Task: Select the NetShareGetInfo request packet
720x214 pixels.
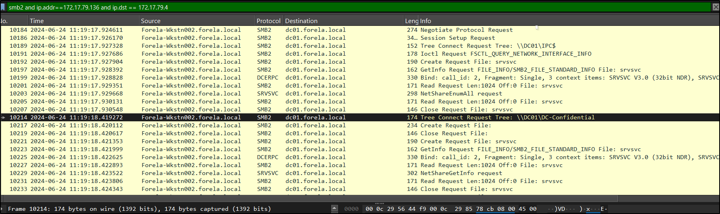Action: 461,173
